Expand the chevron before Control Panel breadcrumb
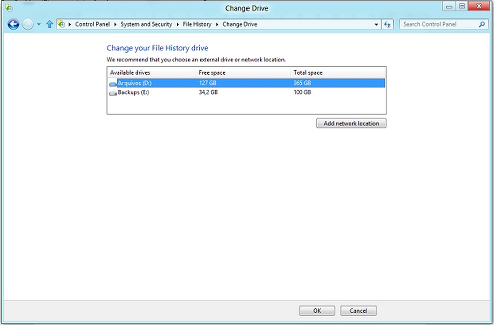The height and width of the screenshot is (325, 494). (x=70, y=24)
